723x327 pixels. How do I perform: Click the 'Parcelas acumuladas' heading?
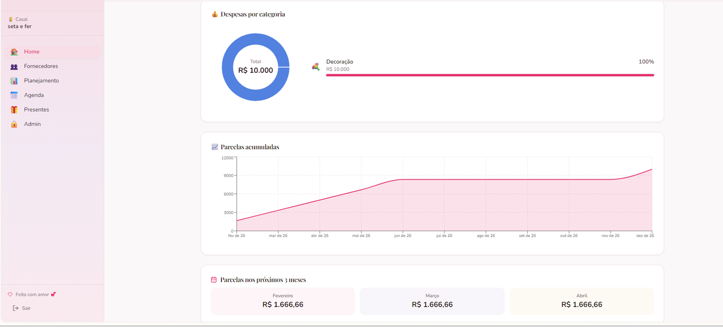click(x=250, y=147)
